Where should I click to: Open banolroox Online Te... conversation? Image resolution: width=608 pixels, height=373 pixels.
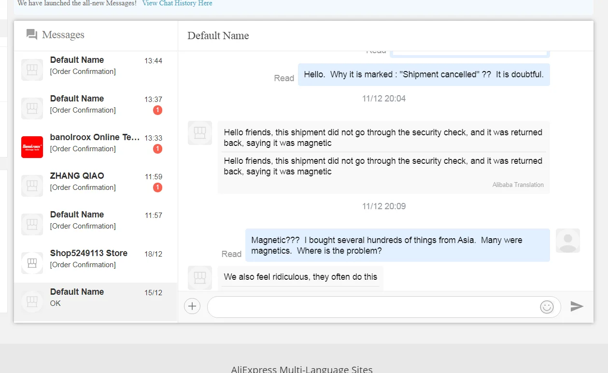(x=96, y=147)
